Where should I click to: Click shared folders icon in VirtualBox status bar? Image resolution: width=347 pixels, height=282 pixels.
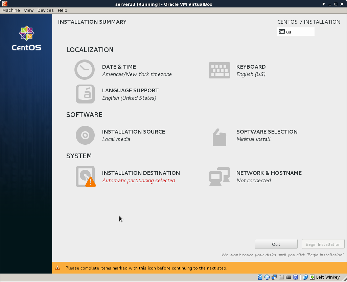point(281,277)
